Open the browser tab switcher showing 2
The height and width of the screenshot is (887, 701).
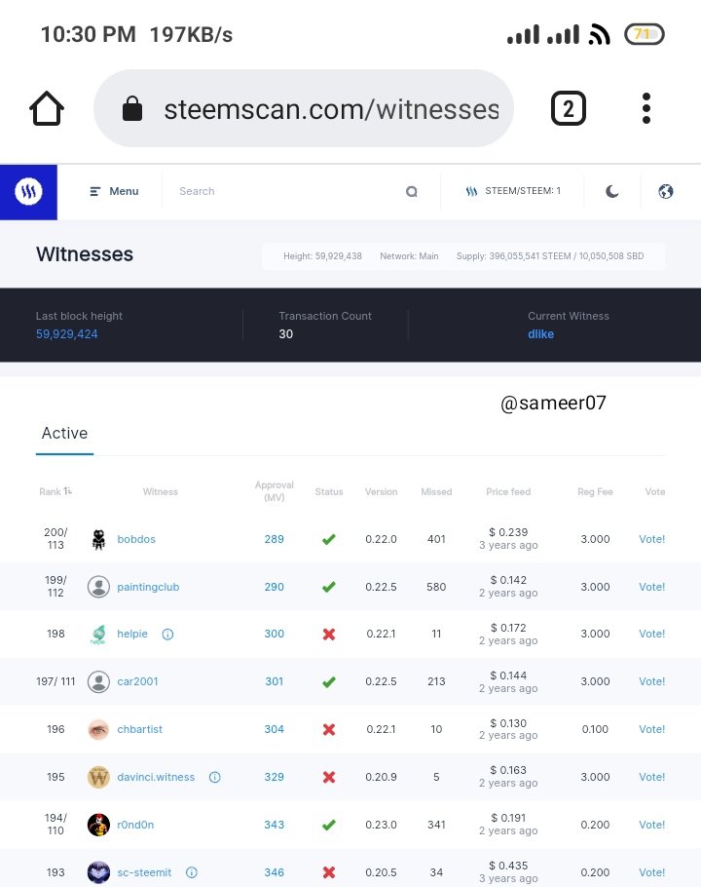(569, 109)
